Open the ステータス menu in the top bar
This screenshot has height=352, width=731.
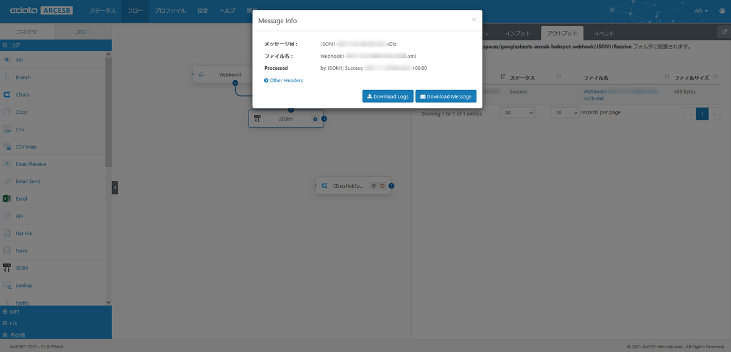(x=102, y=11)
